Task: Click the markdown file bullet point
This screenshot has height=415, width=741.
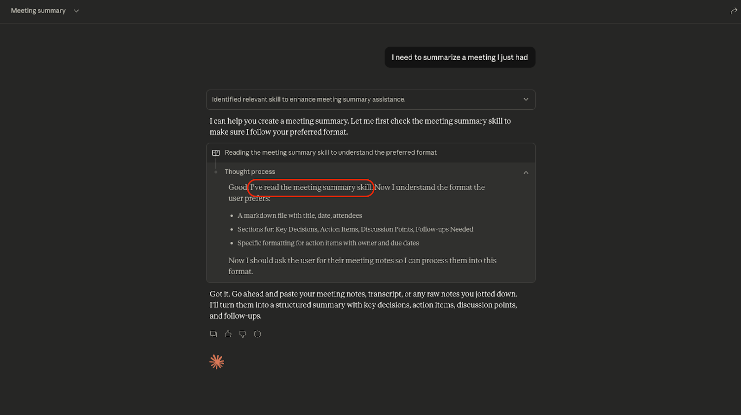Action: coord(300,216)
